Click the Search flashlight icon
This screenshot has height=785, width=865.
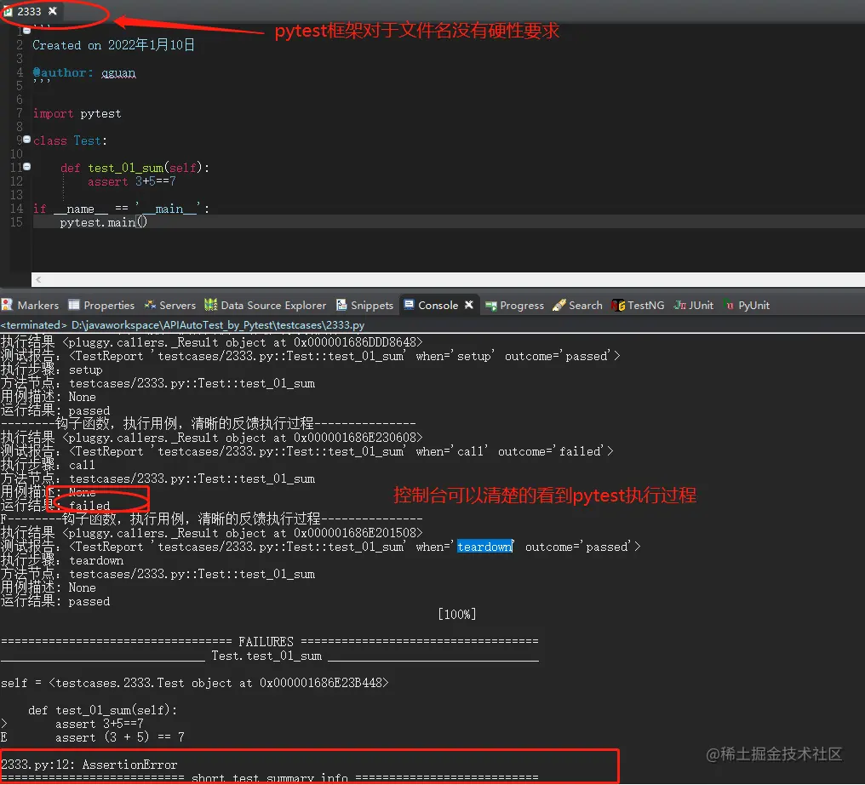[x=559, y=305]
